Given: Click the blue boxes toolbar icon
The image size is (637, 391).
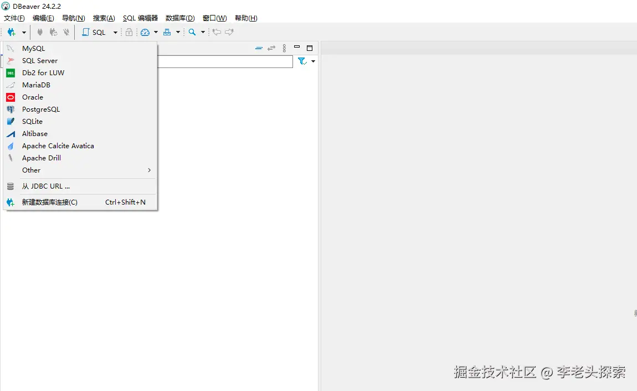Looking at the screenshot, I should 167,32.
